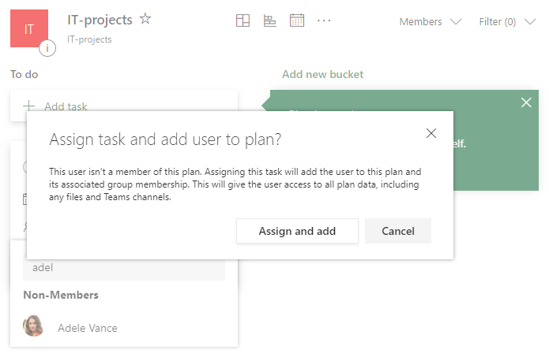Image resolution: width=549 pixels, height=357 pixels.
Task: Click the red IT plan tile
Action: point(29,29)
